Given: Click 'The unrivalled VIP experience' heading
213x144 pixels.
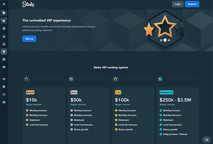Looking at the screenshot, I should pyautogui.click(x=46, y=20).
